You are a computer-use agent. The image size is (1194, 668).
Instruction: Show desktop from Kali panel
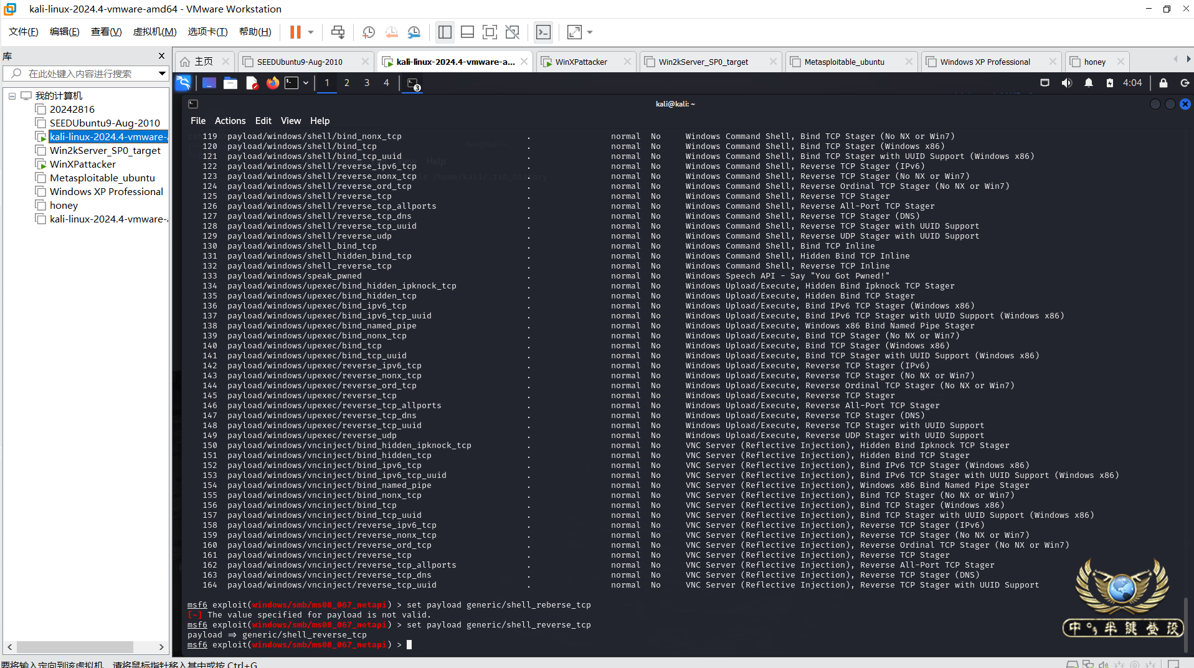point(209,83)
